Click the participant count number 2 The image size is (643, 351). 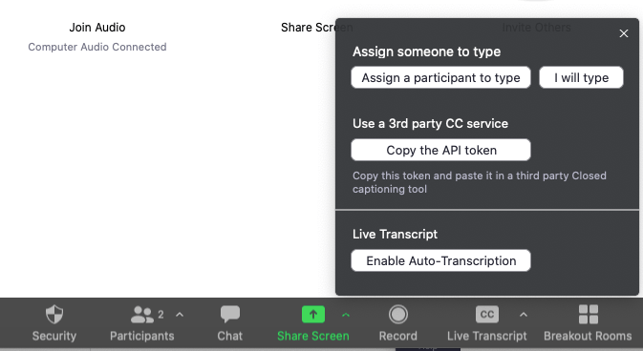point(161,315)
